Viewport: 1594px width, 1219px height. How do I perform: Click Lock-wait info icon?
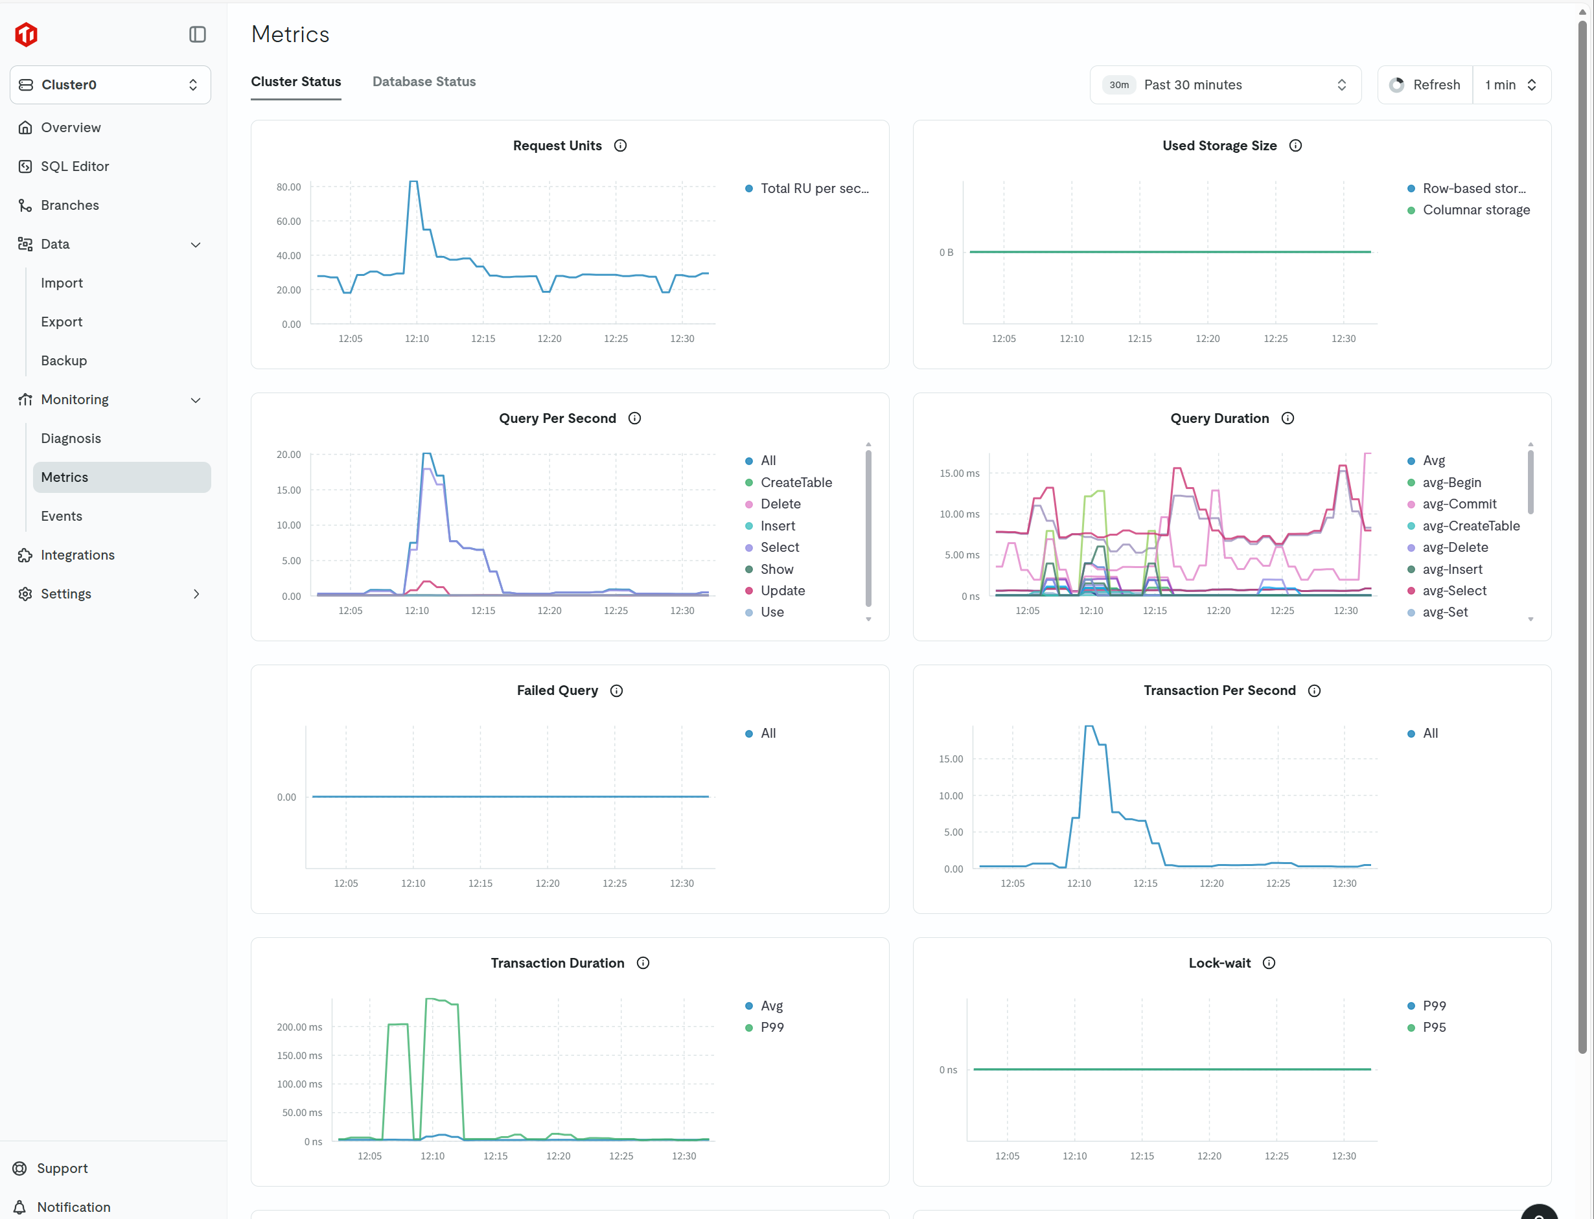click(1268, 963)
